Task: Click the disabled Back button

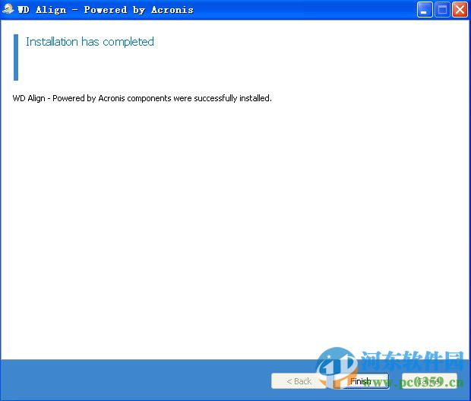Action: coord(299,381)
